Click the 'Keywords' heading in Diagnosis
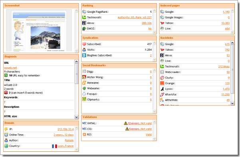The image size is (240, 157). (11, 97)
